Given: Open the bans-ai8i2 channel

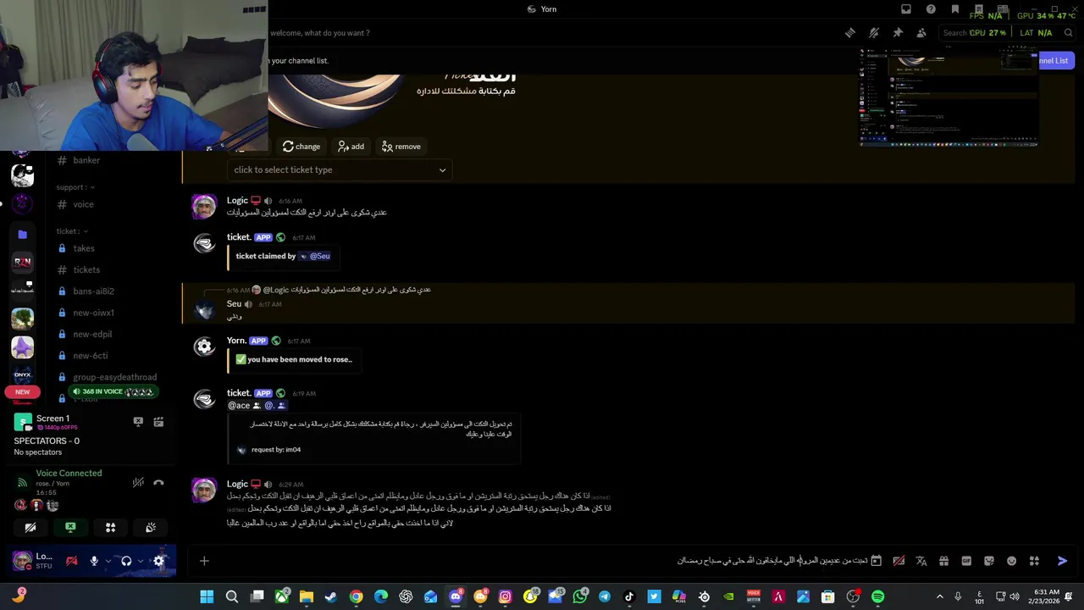Looking at the screenshot, I should click(93, 291).
